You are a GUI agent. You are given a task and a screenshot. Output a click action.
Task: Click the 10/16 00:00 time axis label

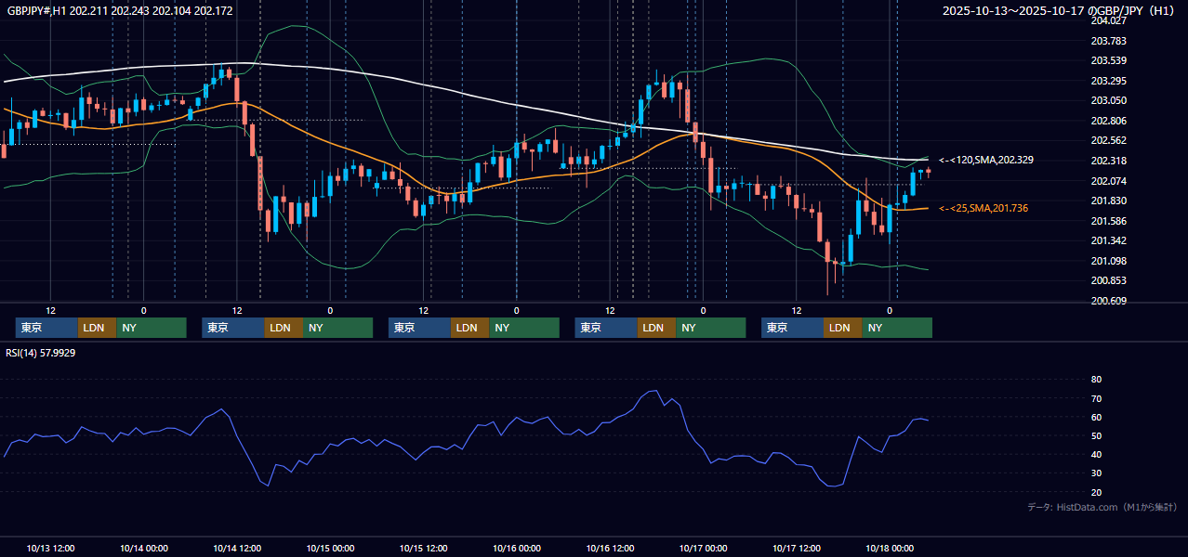[x=517, y=548]
